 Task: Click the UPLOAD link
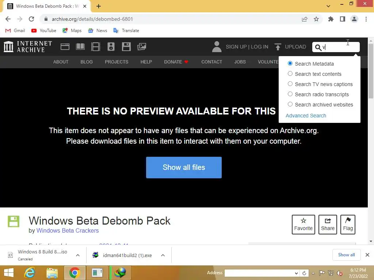[x=295, y=47]
